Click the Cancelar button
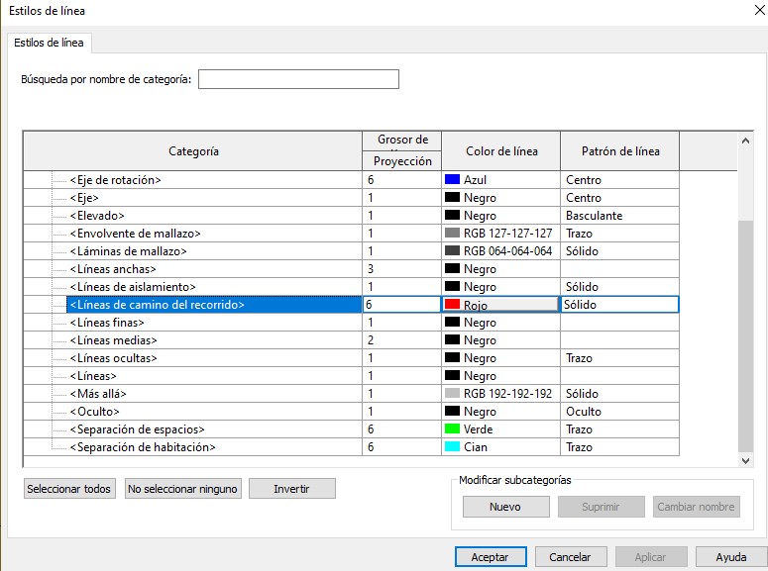This screenshot has width=768, height=571. 571,557
